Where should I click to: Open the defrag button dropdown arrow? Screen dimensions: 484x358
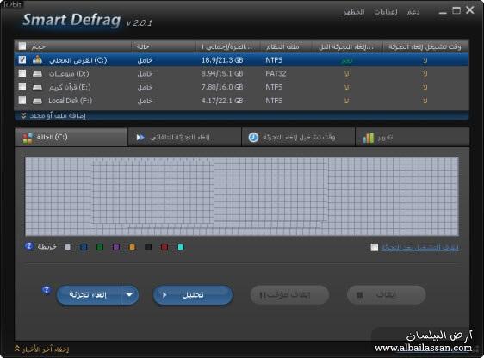coord(130,295)
